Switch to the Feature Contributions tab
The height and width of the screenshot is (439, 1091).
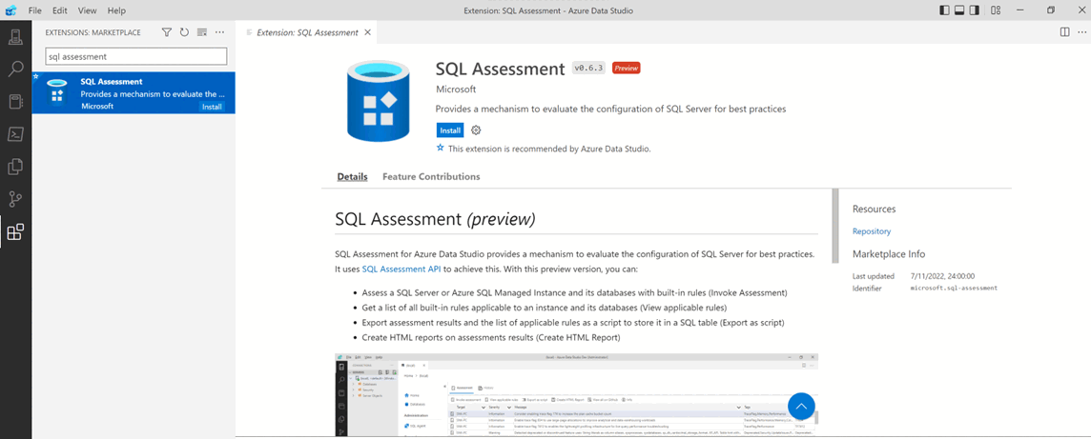[x=431, y=177]
